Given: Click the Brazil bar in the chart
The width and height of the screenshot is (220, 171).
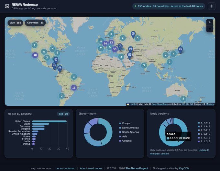Looking at the screenshot, I should [40, 124].
